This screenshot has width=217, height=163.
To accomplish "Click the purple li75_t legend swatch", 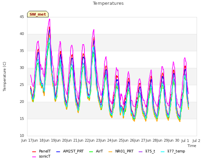I will tap(140, 152).
